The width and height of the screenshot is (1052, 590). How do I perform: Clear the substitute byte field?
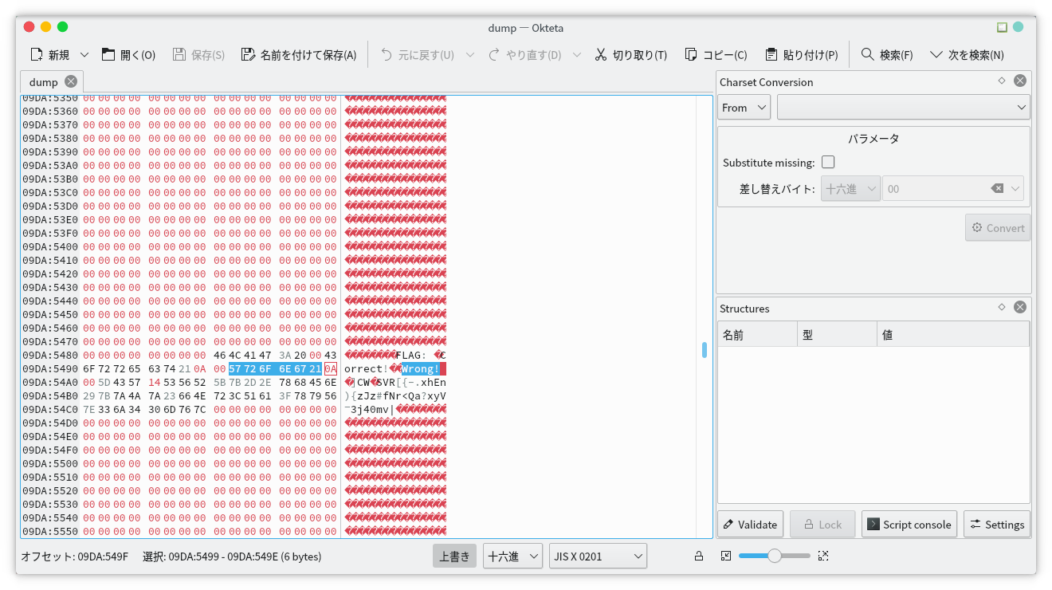[x=997, y=189]
